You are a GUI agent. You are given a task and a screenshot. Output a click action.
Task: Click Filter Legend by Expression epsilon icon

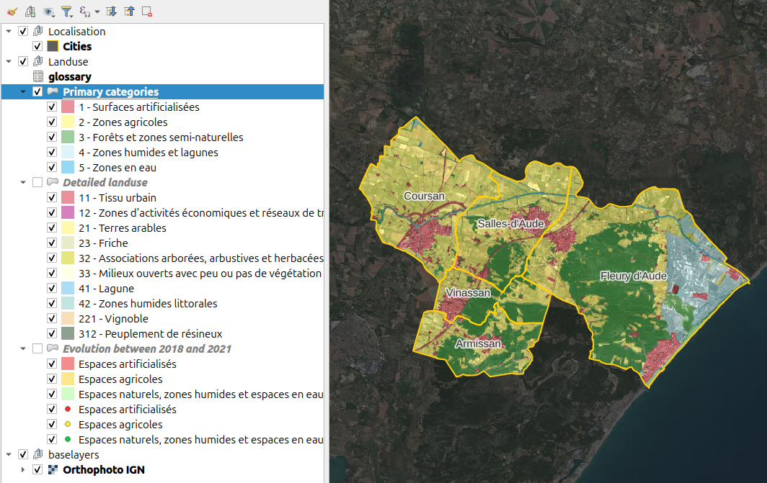84,12
